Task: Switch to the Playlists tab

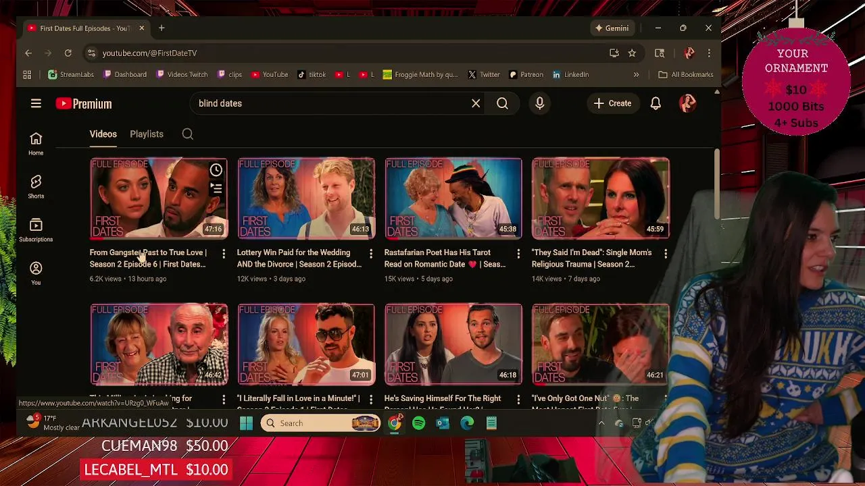Action: [147, 134]
